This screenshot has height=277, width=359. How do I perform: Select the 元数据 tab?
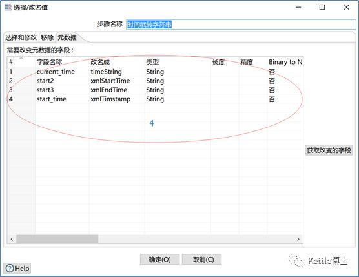67,37
